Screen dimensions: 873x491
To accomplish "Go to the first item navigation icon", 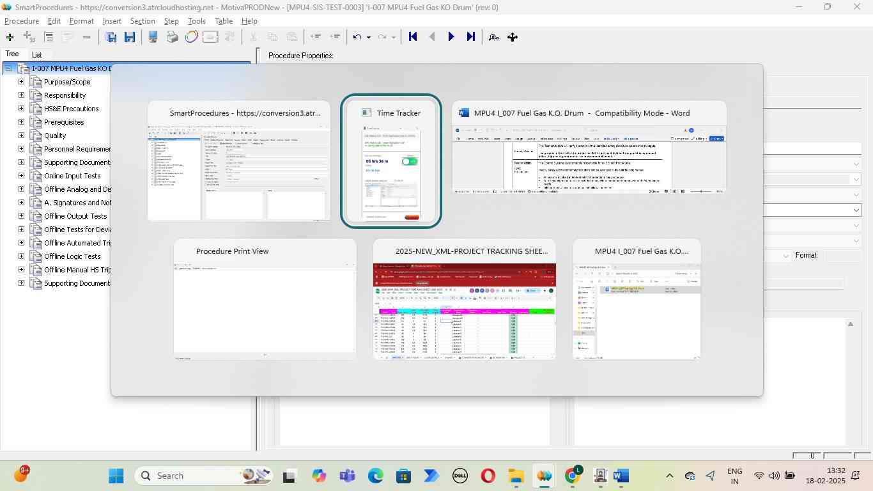I will coord(413,37).
